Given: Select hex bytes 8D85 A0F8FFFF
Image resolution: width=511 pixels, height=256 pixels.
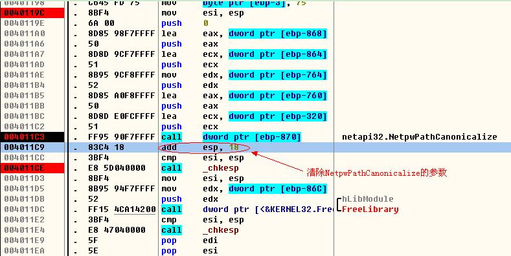Looking at the screenshot, I should tap(122, 96).
